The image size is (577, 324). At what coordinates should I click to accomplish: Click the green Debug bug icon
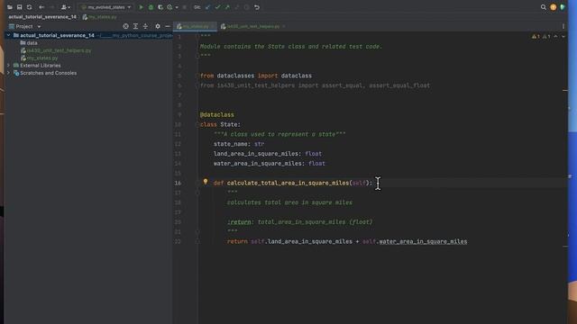click(x=151, y=7)
